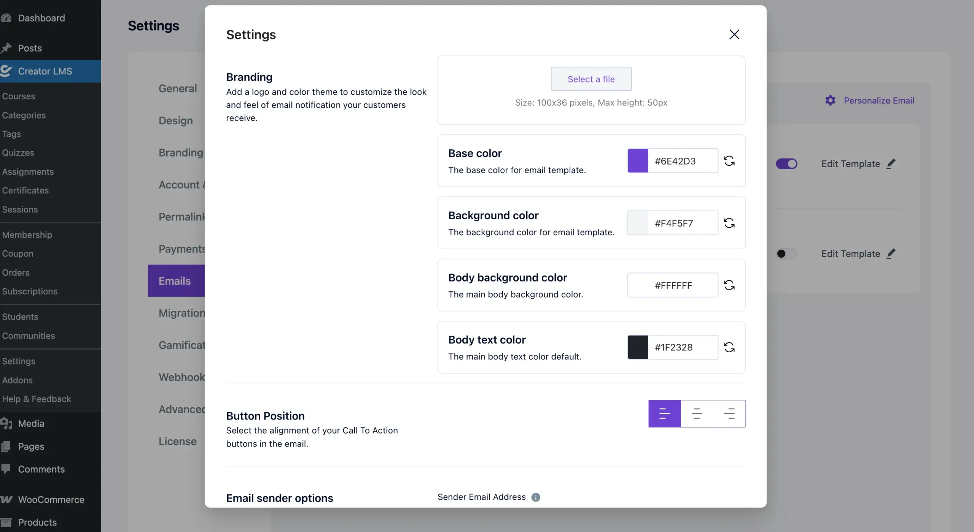This screenshot has width=974, height=532.
Task: Open the General settings tab
Action: [178, 88]
